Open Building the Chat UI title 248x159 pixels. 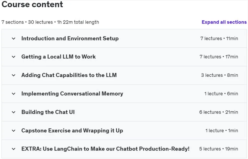(48, 112)
